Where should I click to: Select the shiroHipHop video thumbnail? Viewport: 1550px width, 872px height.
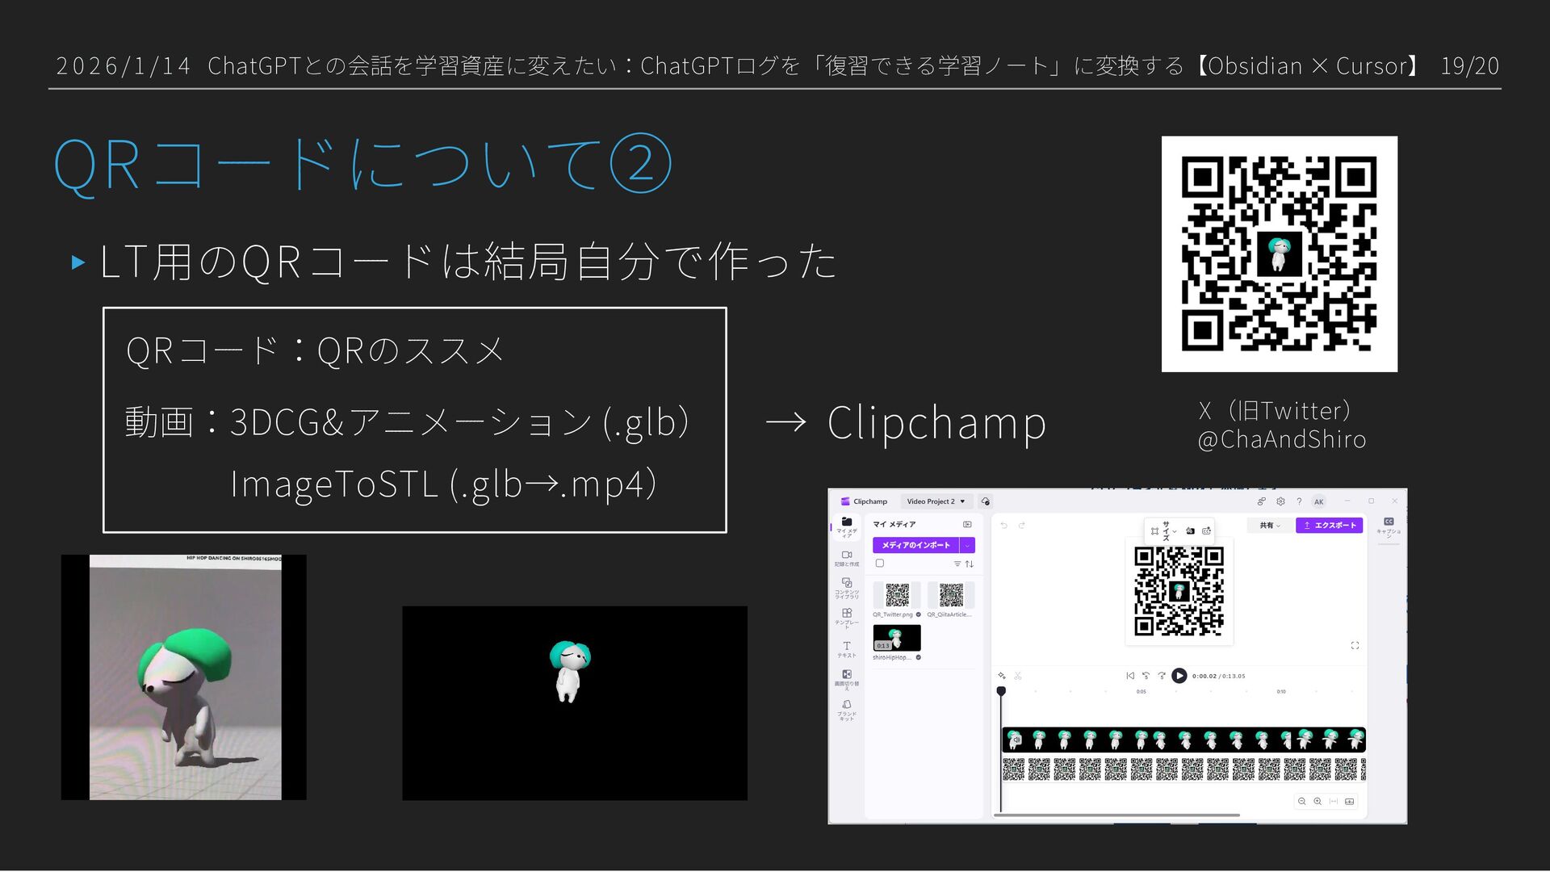pyautogui.click(x=896, y=638)
